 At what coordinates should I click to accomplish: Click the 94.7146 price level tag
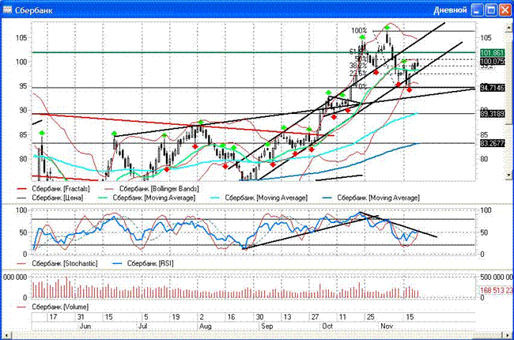pyautogui.click(x=493, y=88)
